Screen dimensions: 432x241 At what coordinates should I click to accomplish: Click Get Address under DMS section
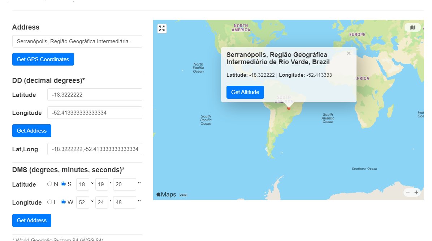click(32, 220)
